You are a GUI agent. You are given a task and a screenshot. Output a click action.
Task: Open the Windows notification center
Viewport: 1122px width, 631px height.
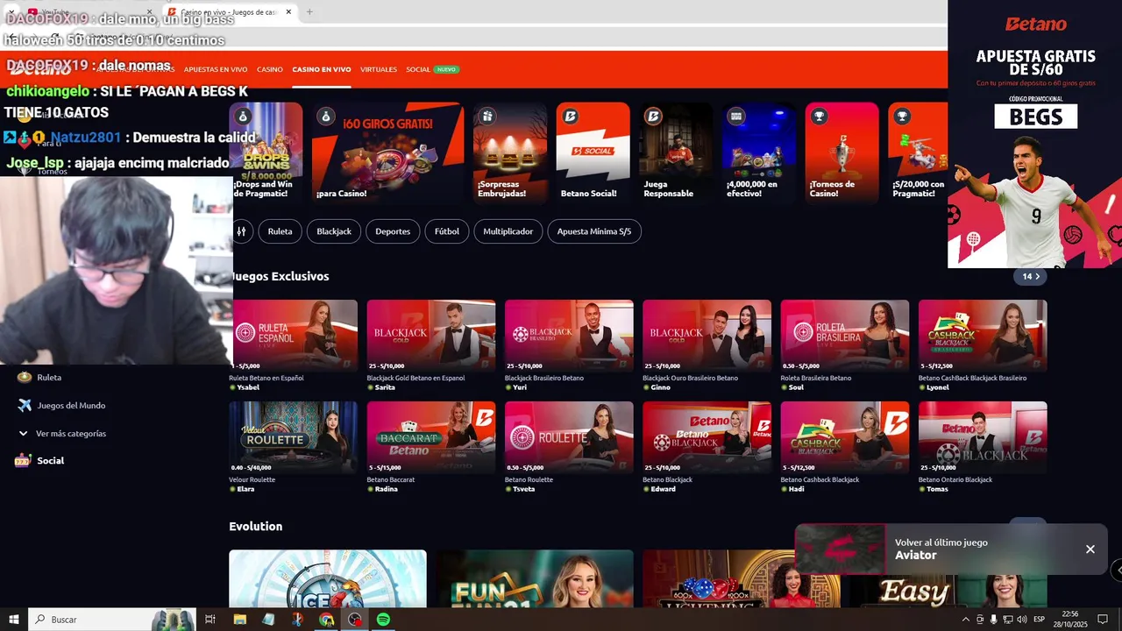coord(1103,620)
